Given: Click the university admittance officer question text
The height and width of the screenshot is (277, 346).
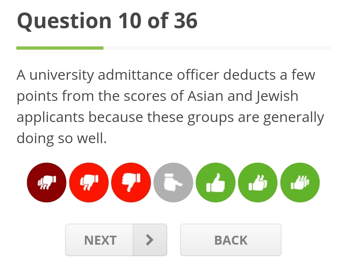Looking at the screenshot, I should (170, 106).
